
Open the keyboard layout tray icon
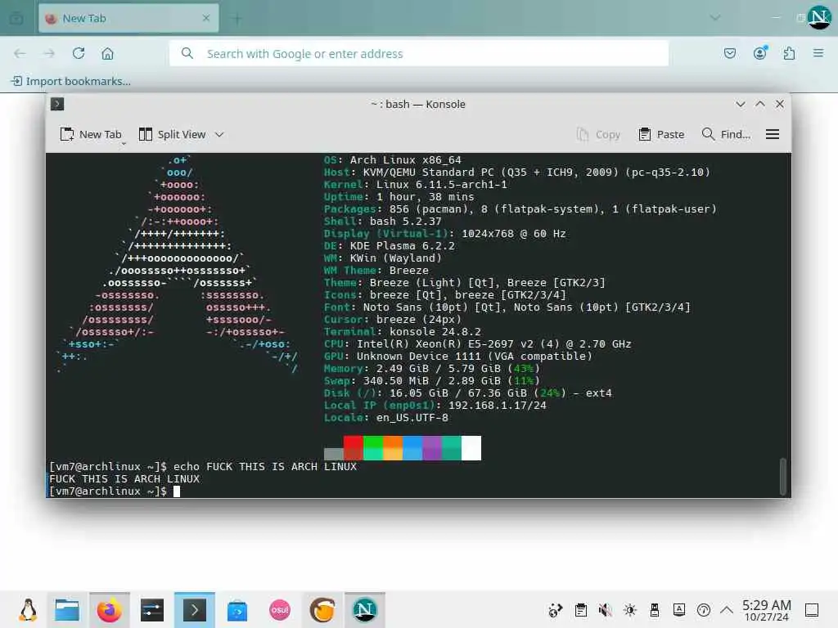point(679,610)
